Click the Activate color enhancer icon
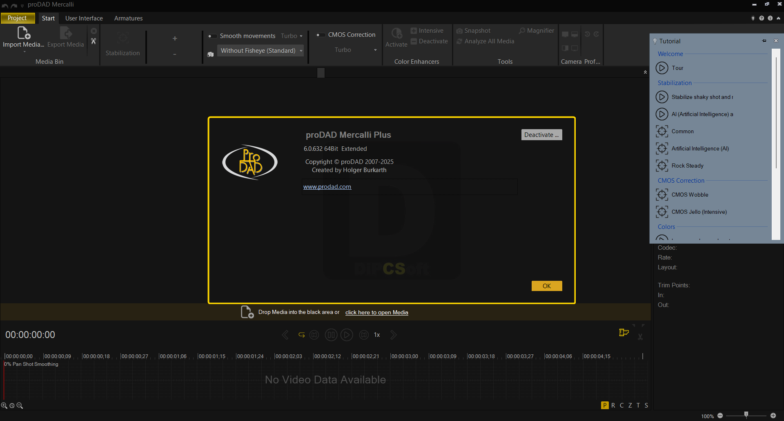The image size is (784, 421). click(396, 33)
